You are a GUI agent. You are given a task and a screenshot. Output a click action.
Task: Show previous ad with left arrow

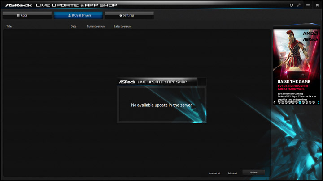(x=275, y=102)
